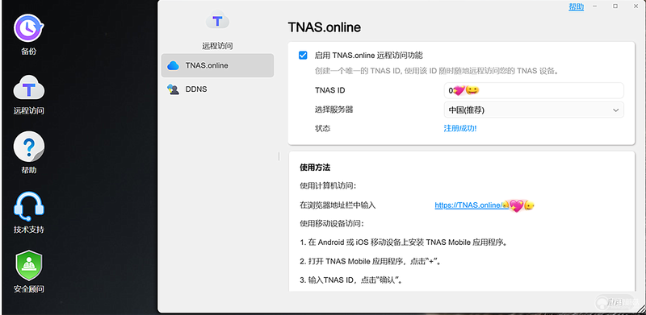Open the Remote Access (远程访问) desktop icon
This screenshot has height=315, width=646.
[28, 87]
